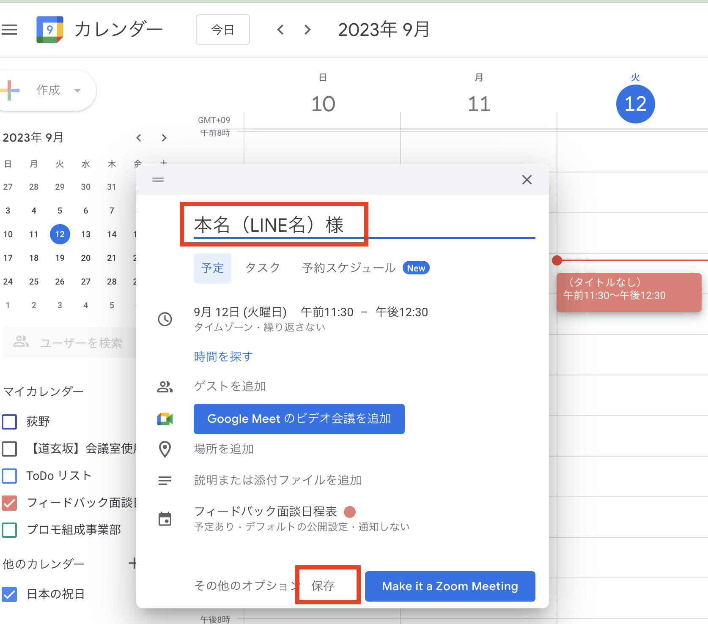Show previous month in mini calendar
Image resolution: width=708 pixels, height=624 pixels.
coord(139,138)
